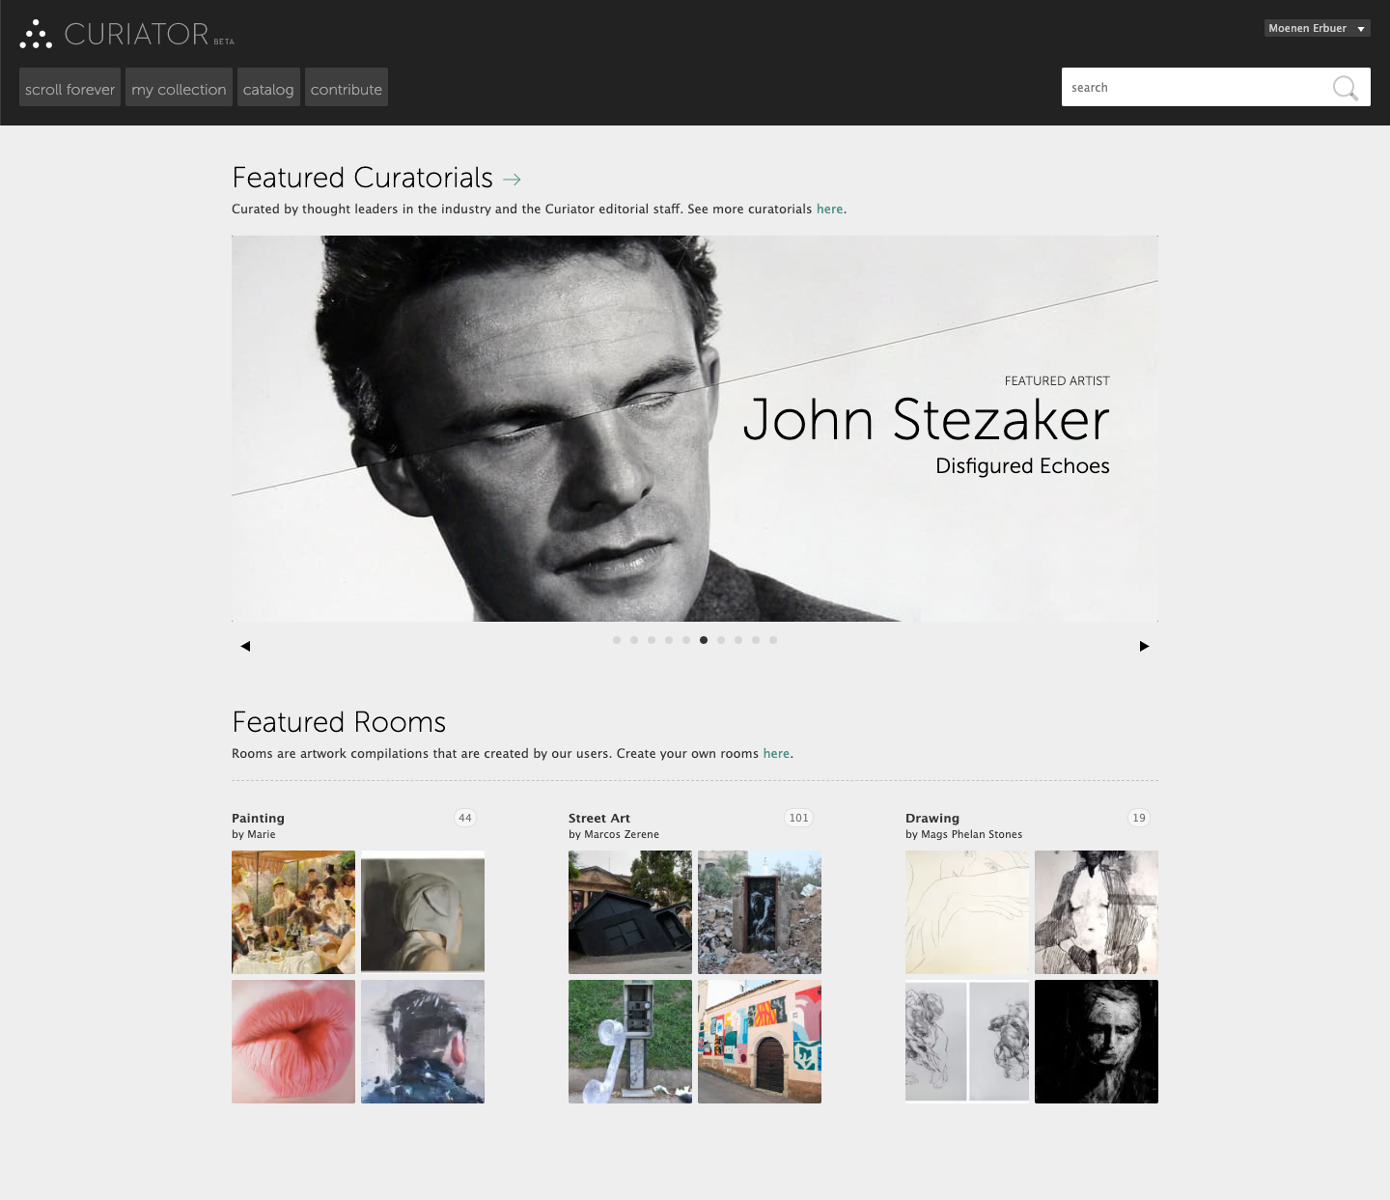Viewport: 1390px width, 1200px height.
Task: Open the contribute tab
Action: pos(347,87)
